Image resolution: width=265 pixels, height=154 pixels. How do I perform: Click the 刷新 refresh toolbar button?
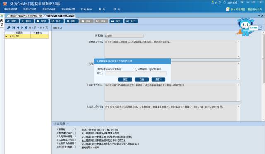27,21
